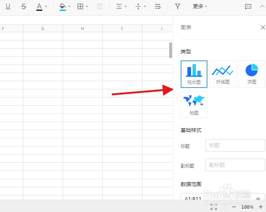Open the comments icon
The height and width of the screenshot is (212, 266).
click(x=248, y=7)
